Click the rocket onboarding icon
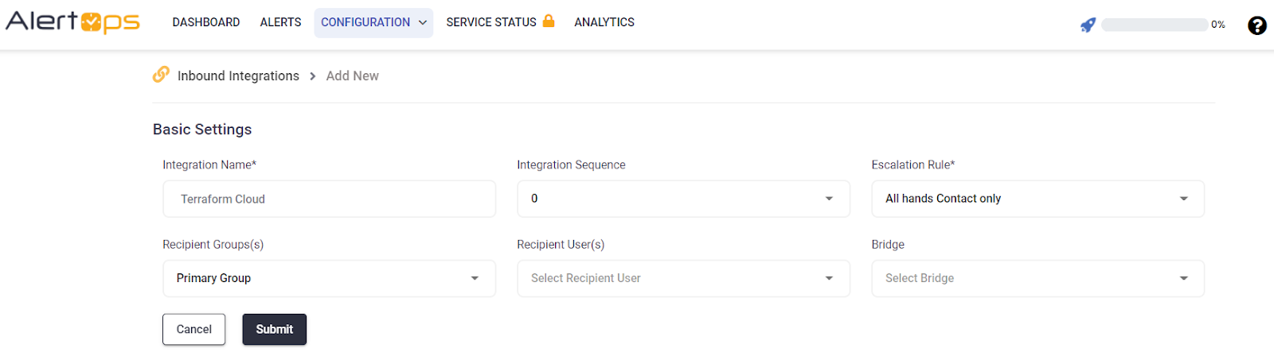 [1088, 25]
